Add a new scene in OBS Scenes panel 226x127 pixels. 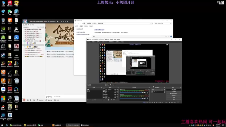click(x=88, y=100)
